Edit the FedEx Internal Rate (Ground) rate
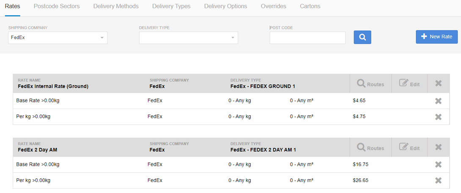Viewport: 461px width, 193px height. [x=409, y=84]
